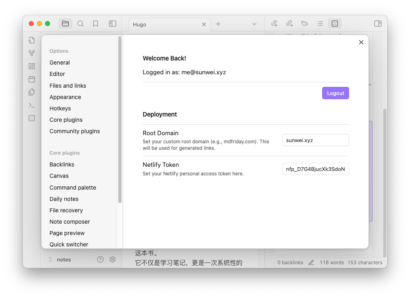410x298 pixels.
Task: Click the Logout button
Action: point(336,93)
